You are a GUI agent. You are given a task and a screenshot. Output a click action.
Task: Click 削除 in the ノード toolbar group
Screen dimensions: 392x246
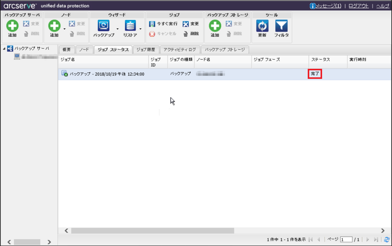coord(77,34)
